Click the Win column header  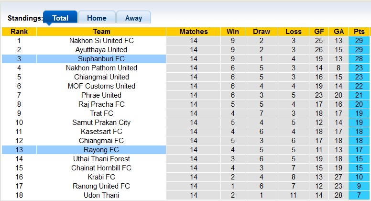[x=233, y=32]
